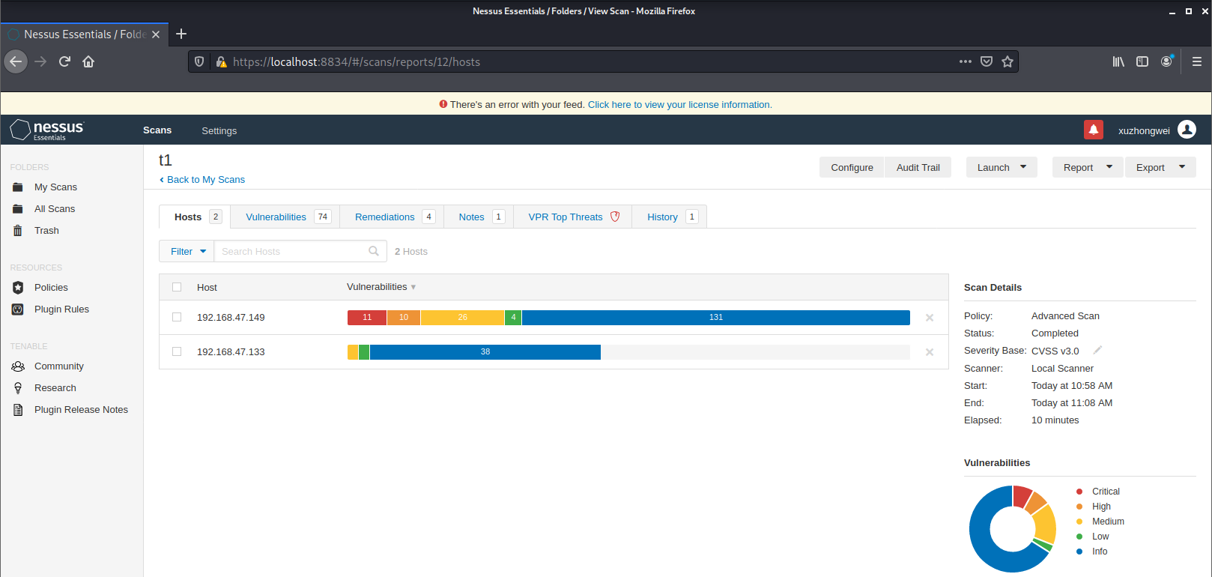Open the red notifications bell
The image size is (1212, 577).
[x=1094, y=130]
